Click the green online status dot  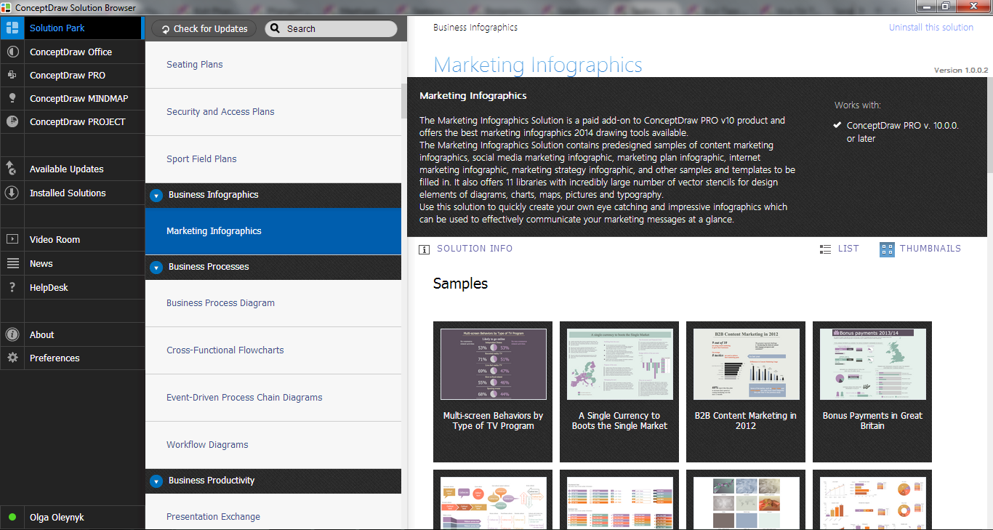pos(12,518)
